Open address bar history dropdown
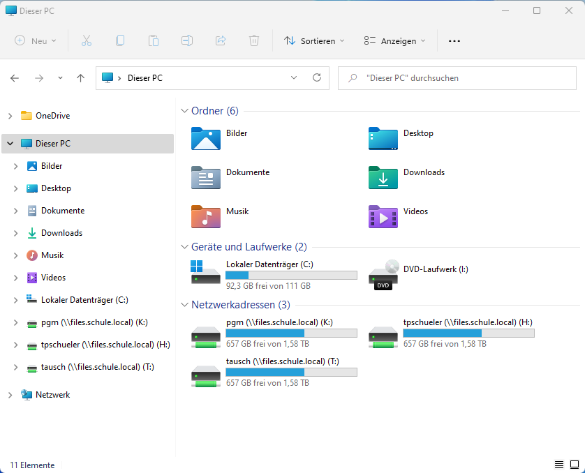585x473 pixels. (x=294, y=77)
